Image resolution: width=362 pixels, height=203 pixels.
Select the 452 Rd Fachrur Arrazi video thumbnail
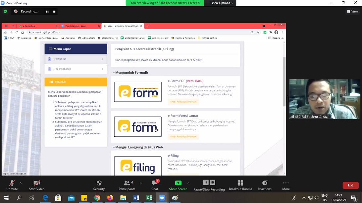click(324, 99)
